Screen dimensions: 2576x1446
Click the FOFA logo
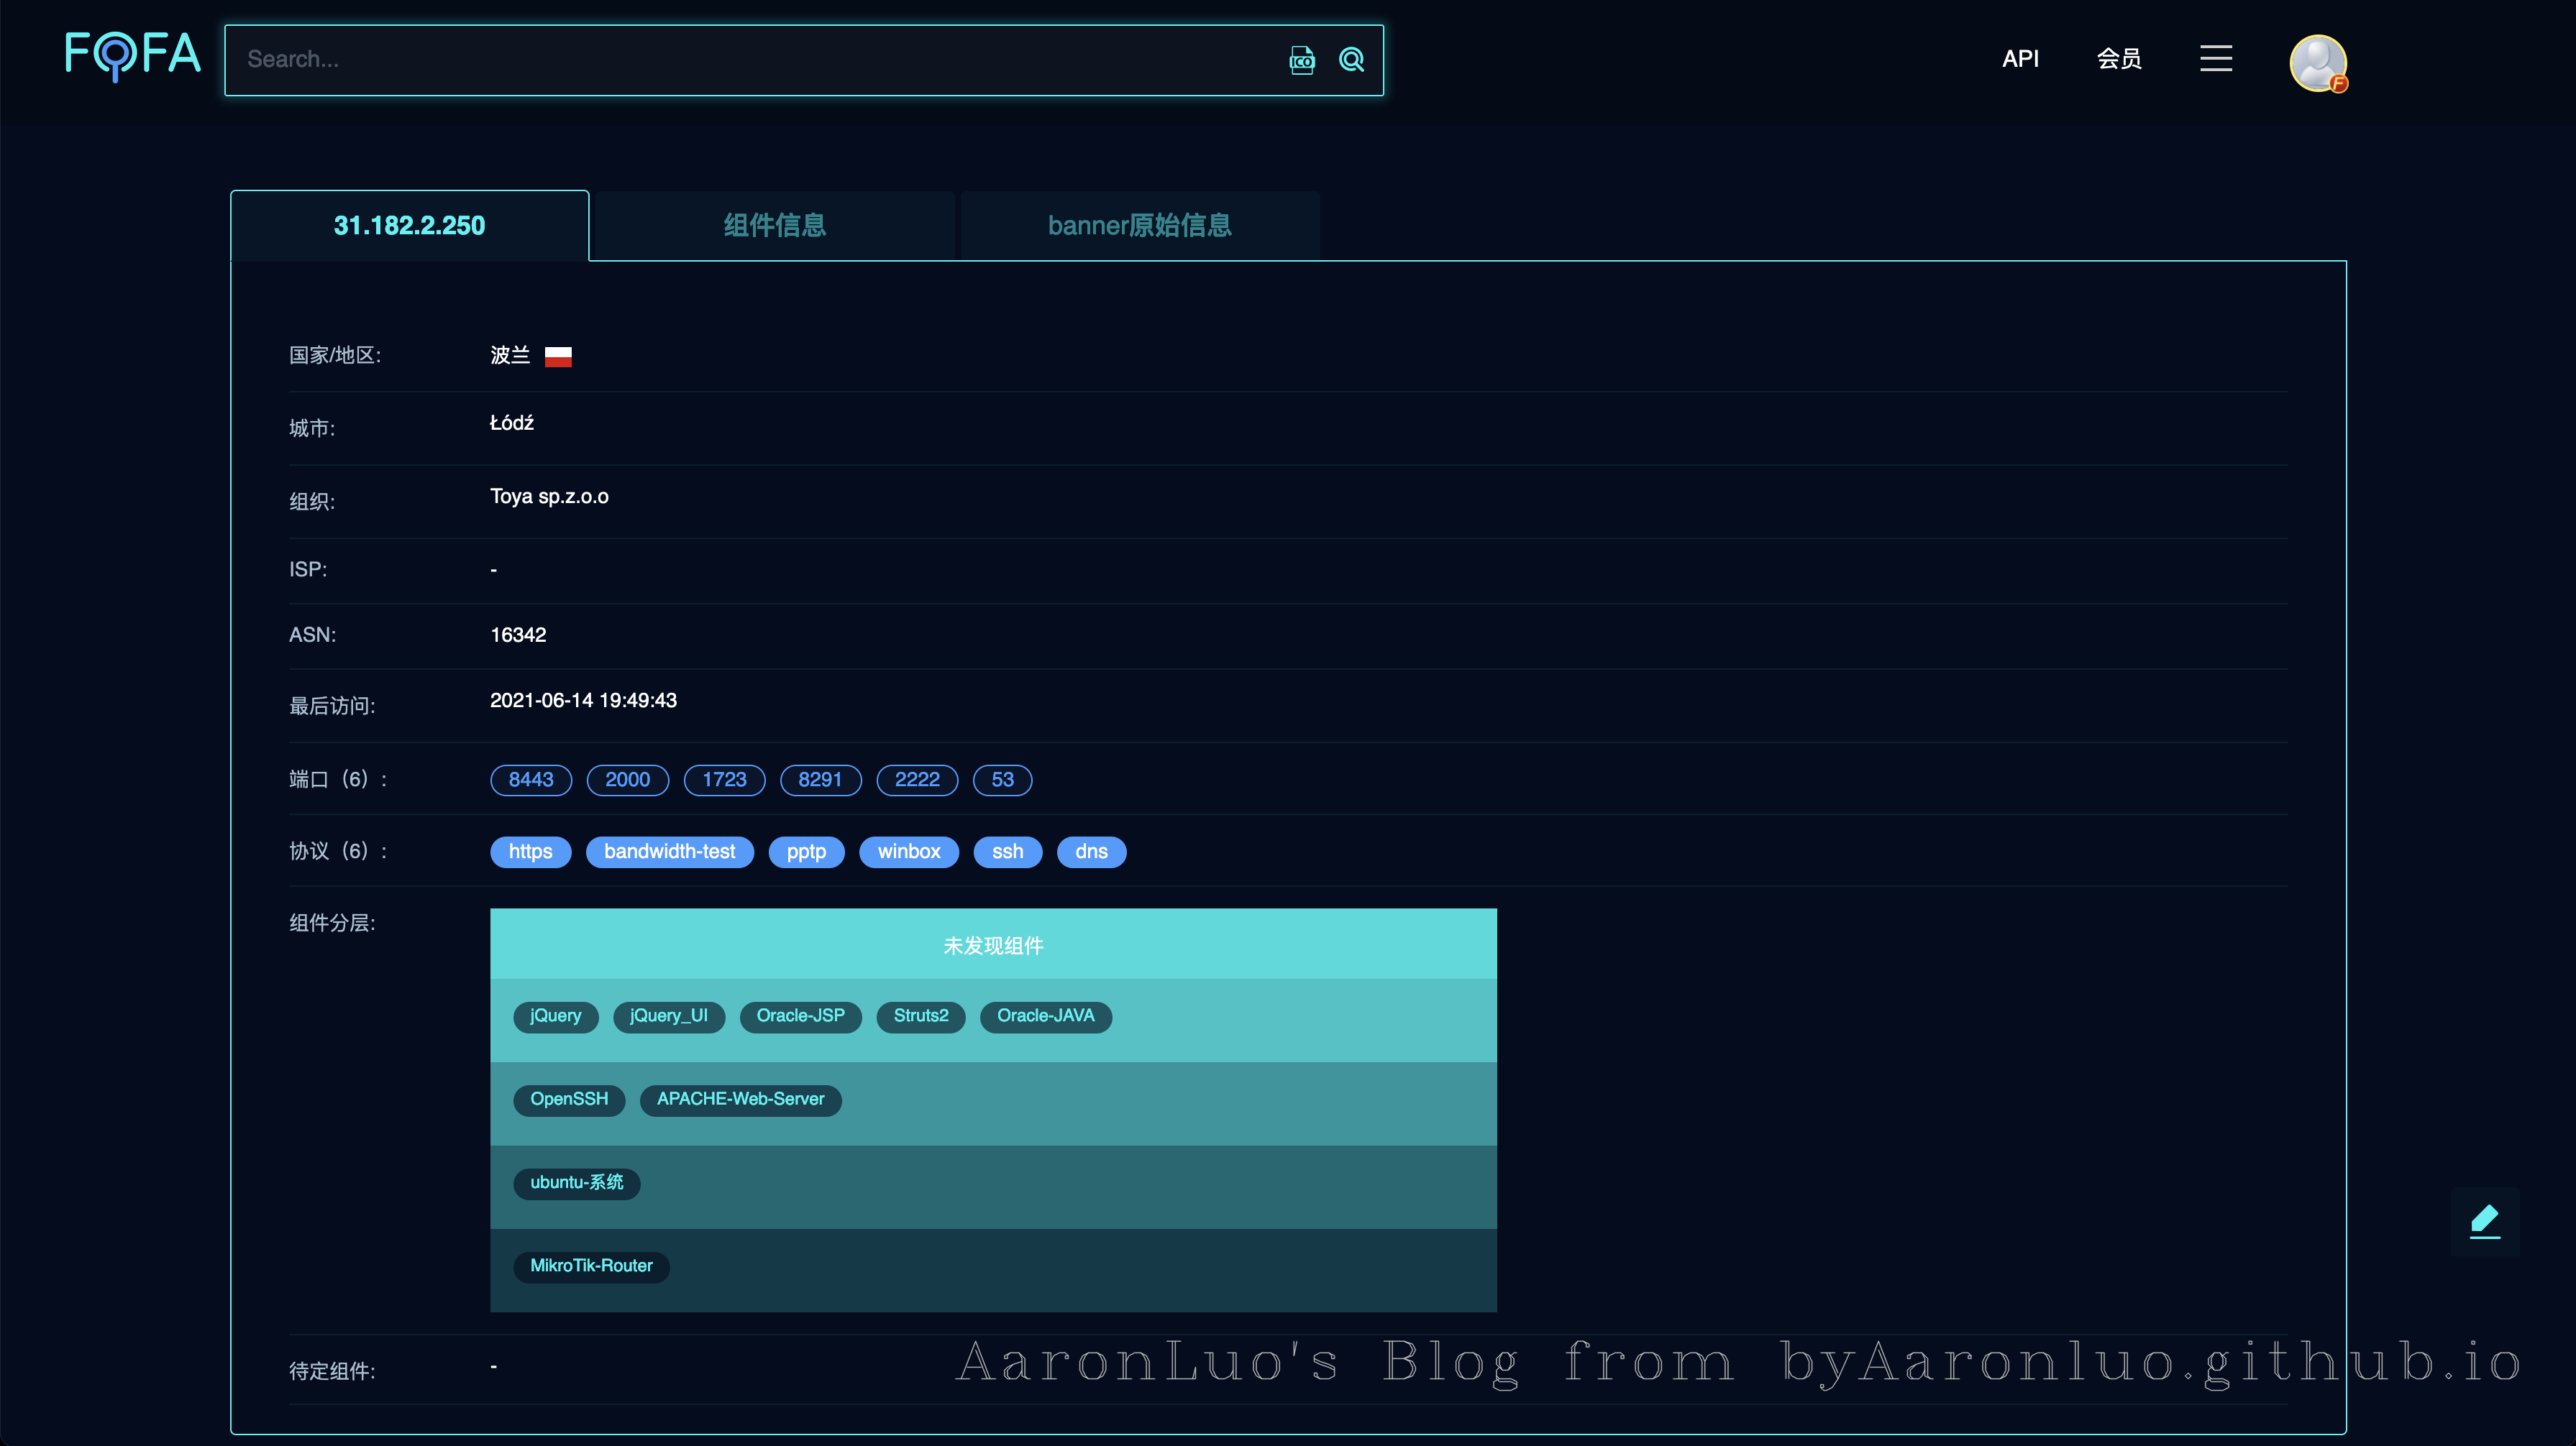coord(132,56)
